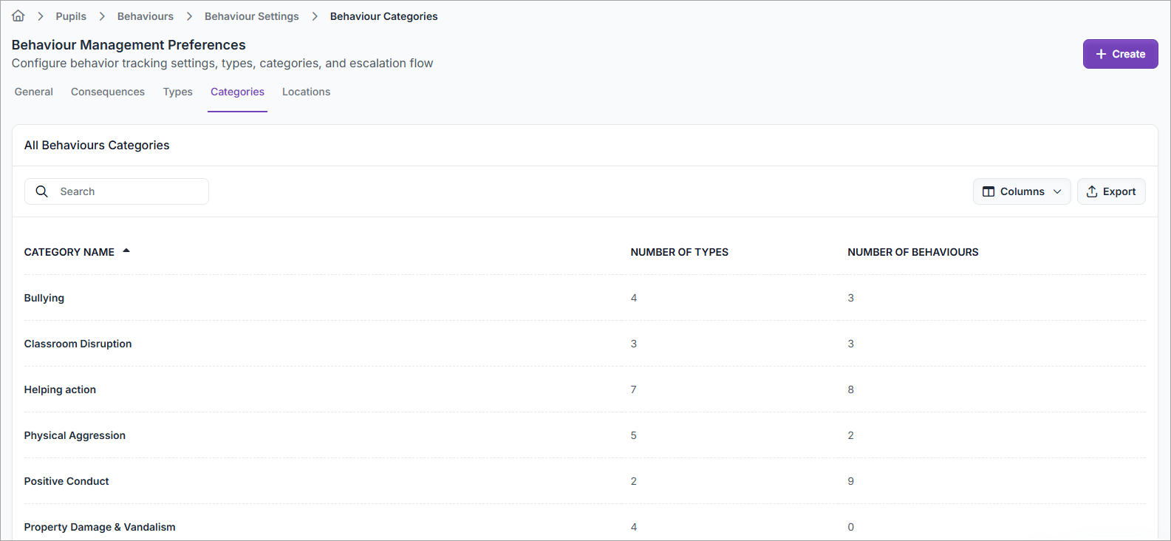The height and width of the screenshot is (541, 1171).
Task: Go back to Behaviour Settings breadcrumb
Action: click(x=252, y=16)
